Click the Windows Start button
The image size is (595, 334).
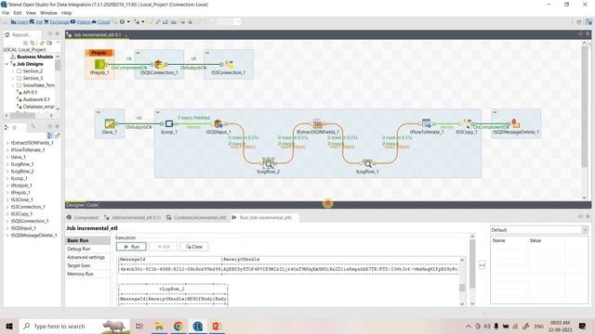click(9, 326)
